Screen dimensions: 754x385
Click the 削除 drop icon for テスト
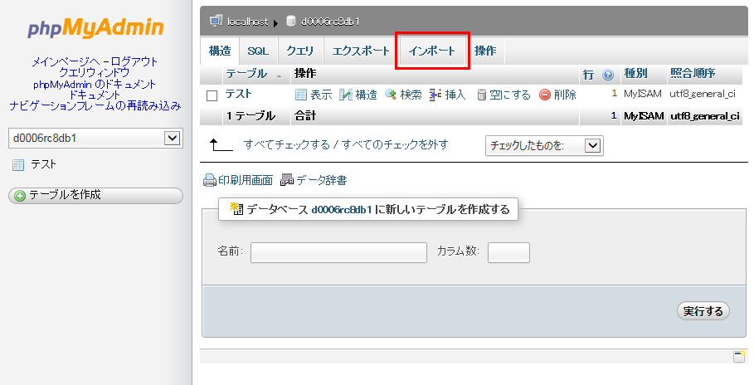coord(545,95)
